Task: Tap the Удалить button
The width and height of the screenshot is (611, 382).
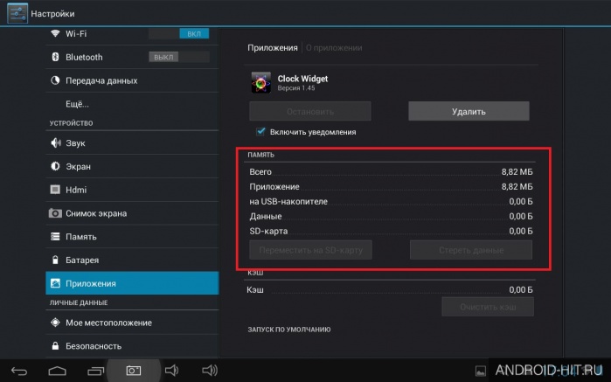Action: pyautogui.click(x=469, y=112)
